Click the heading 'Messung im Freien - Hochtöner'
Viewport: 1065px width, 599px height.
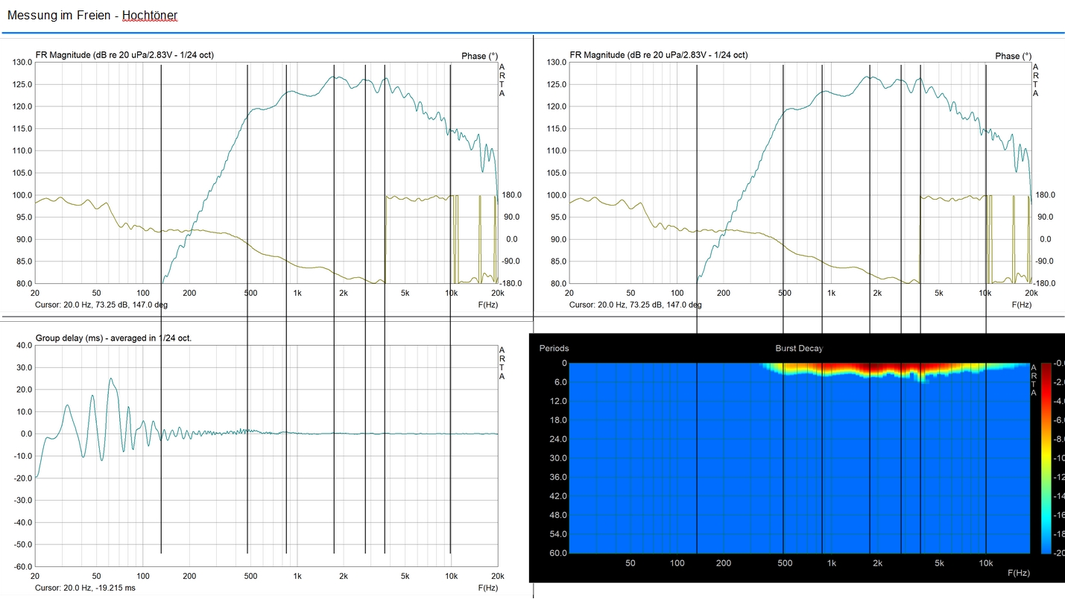(x=92, y=15)
